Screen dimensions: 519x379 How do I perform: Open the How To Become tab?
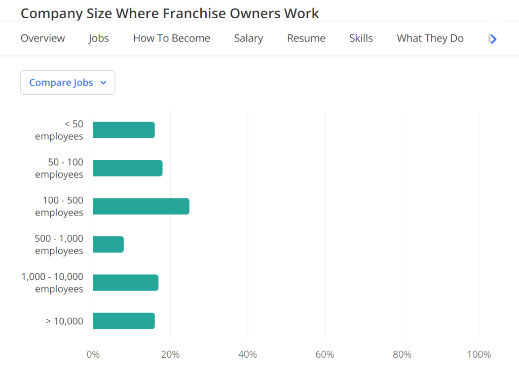(x=171, y=38)
